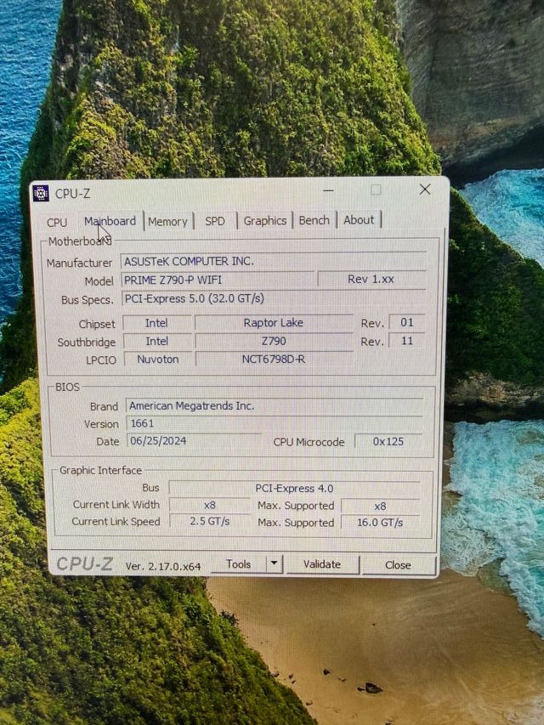Switch to the CPU tab
Screen dimensions: 544x725
coord(57,222)
